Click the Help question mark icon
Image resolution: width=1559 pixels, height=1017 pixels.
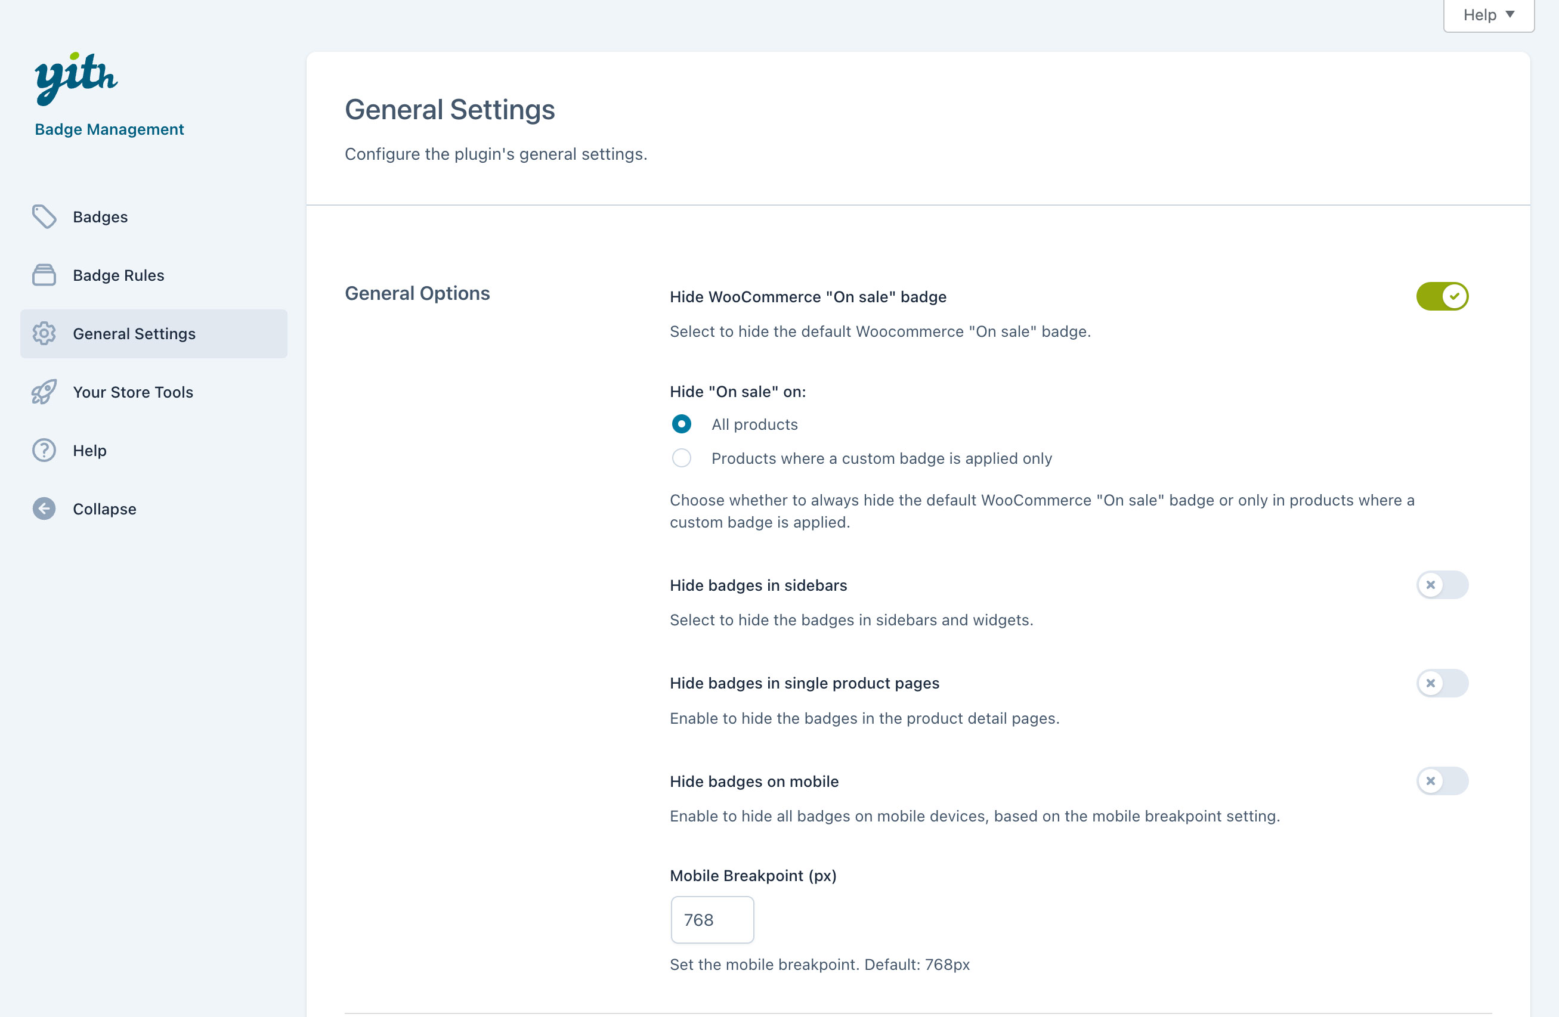pyautogui.click(x=44, y=451)
